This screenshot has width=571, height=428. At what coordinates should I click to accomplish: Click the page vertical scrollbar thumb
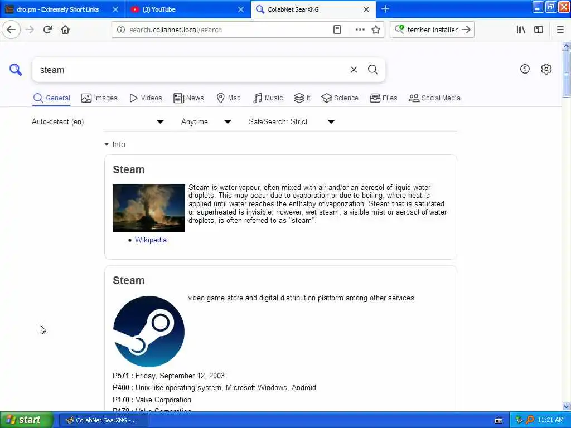pos(566,74)
